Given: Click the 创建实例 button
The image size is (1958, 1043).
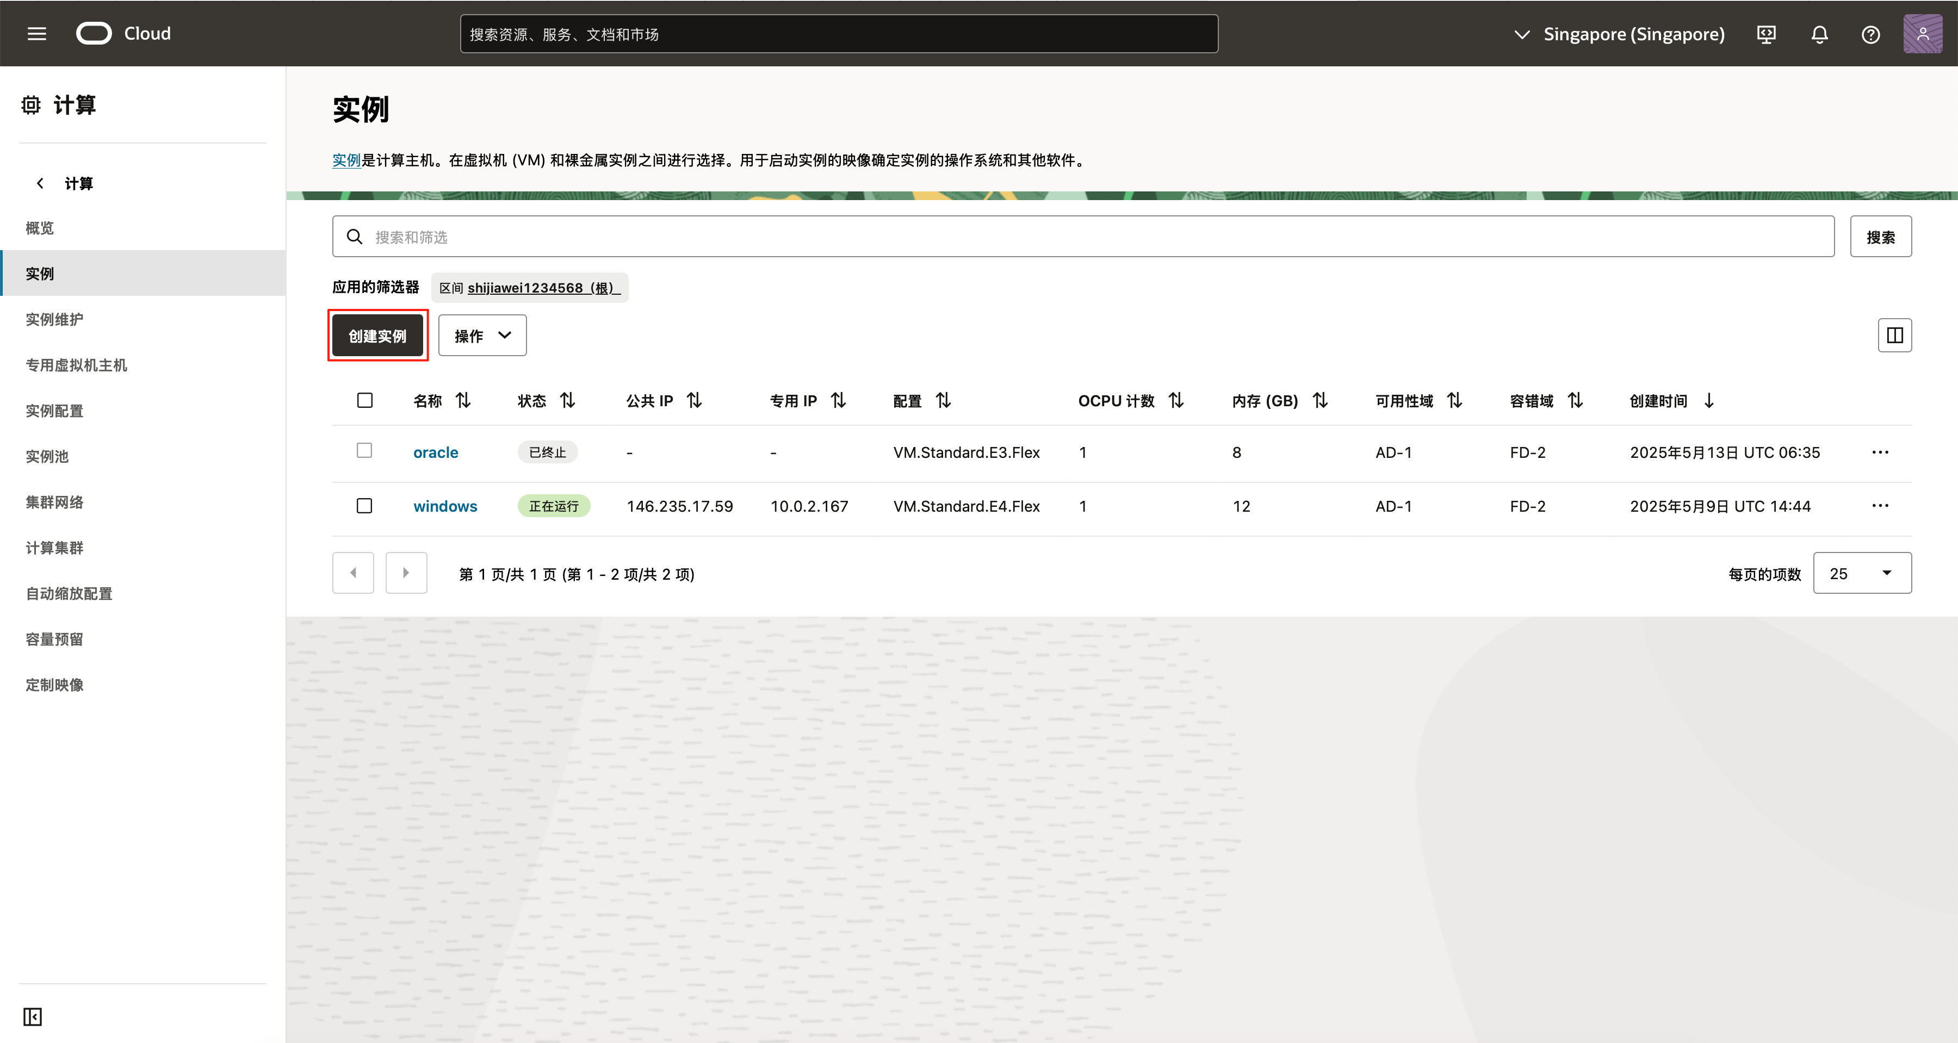Looking at the screenshot, I should coord(377,335).
